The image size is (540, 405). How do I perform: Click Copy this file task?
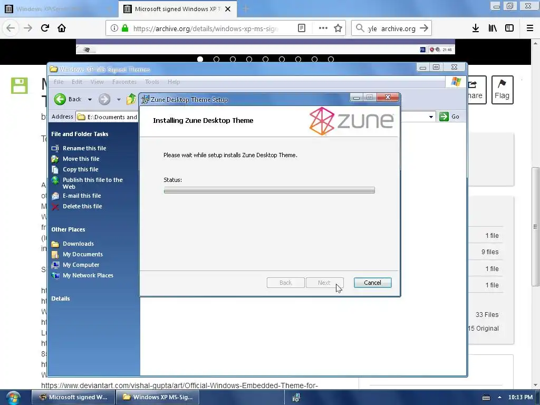coord(81,169)
